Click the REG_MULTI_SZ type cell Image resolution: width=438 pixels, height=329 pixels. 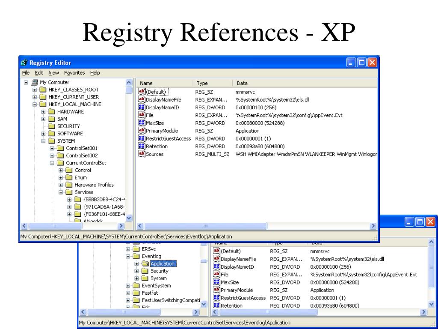[x=212, y=154]
